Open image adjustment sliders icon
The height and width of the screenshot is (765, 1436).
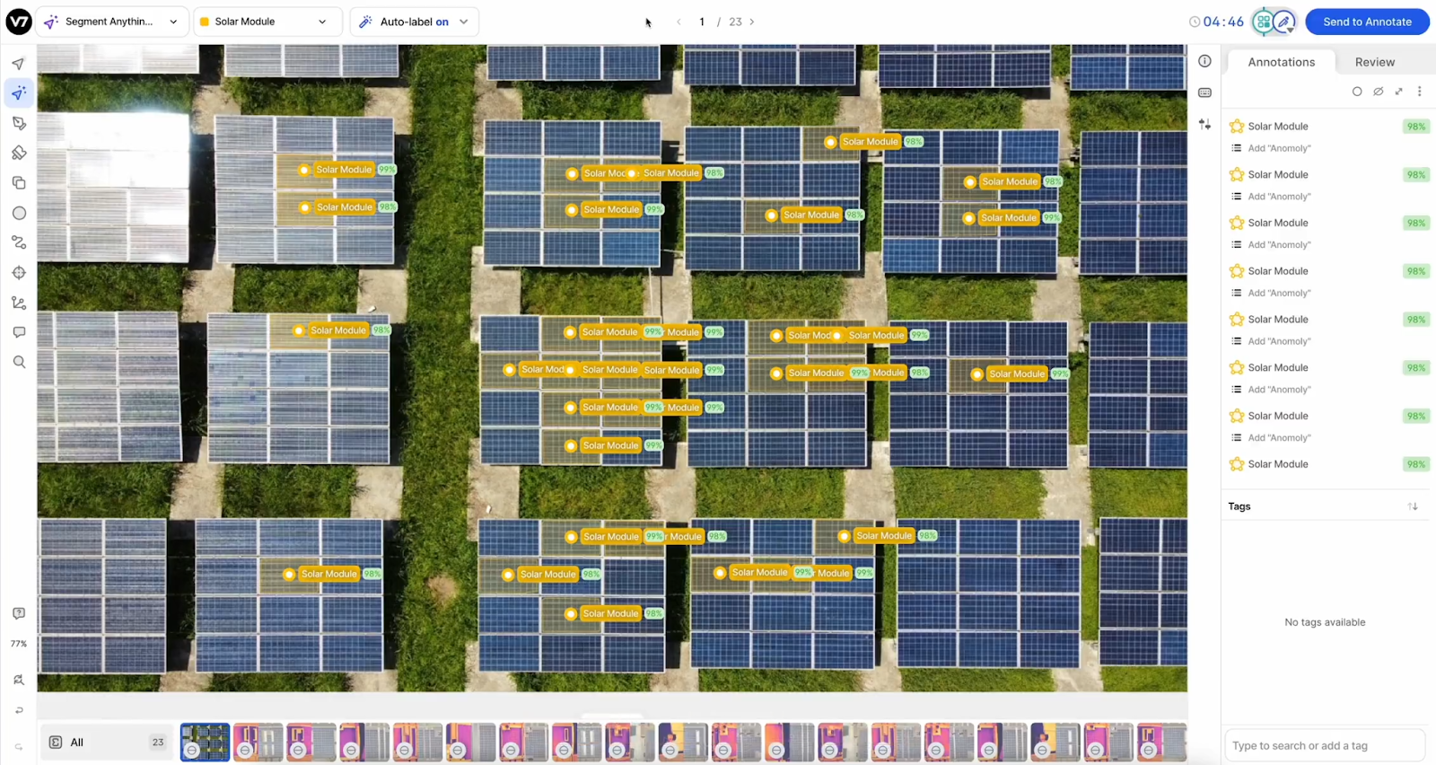[x=1204, y=124]
